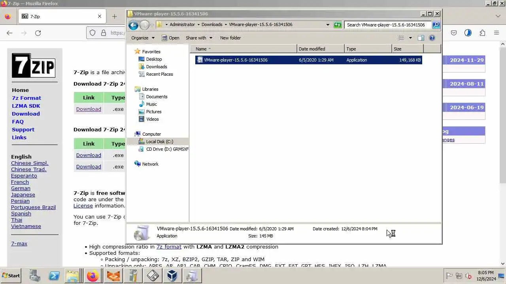Click Administrator in the address breadcrumb
The height and width of the screenshot is (284, 506).
click(x=182, y=24)
